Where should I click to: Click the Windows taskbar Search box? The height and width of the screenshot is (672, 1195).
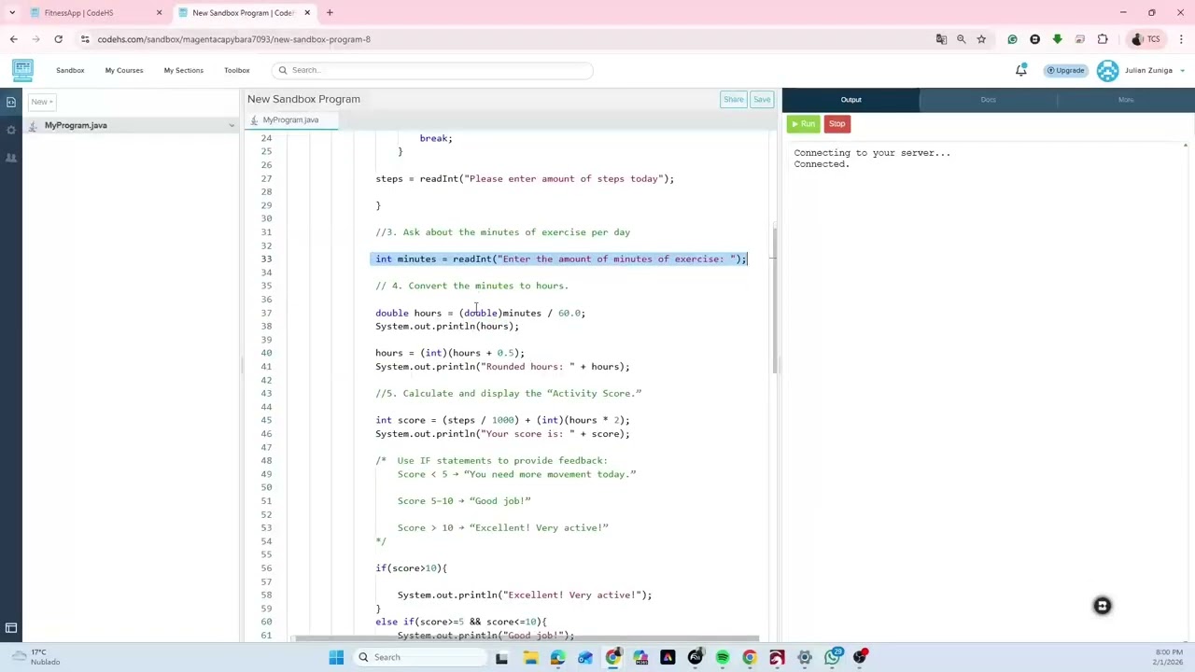(x=420, y=657)
